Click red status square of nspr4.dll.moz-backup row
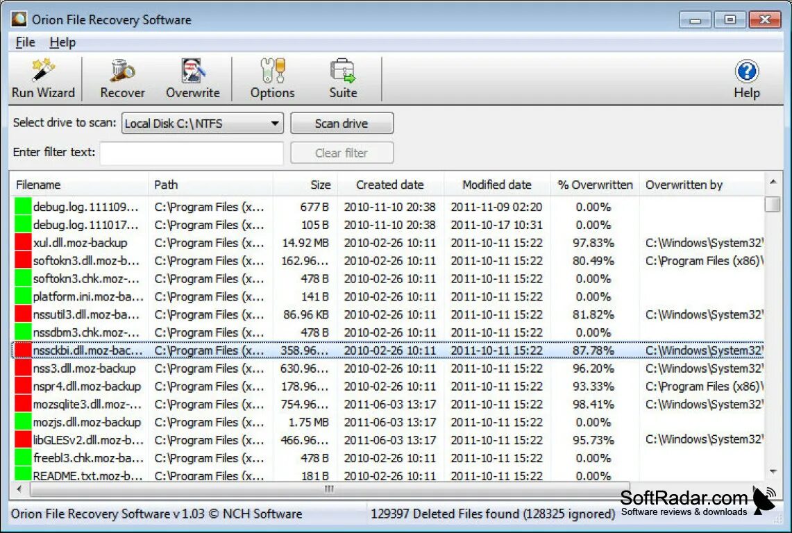Screen dimensions: 792x533 tap(23, 386)
